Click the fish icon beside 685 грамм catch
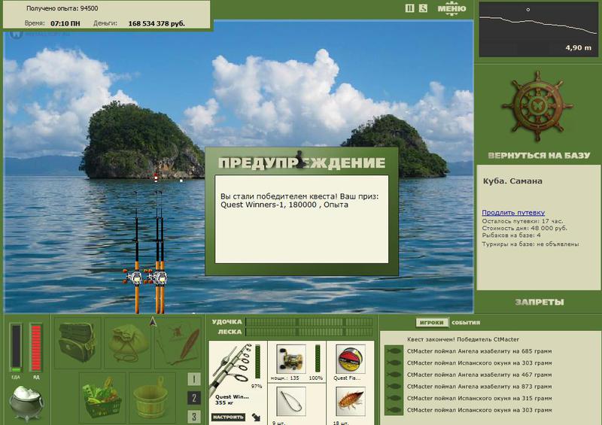Screen dimensions: 602x425 pyautogui.click(x=394, y=351)
